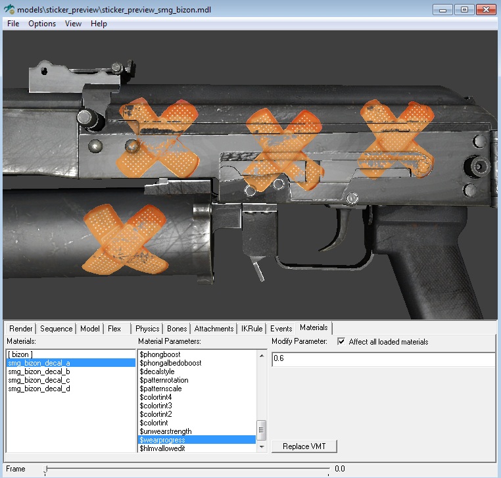This screenshot has width=501, height=478.
Task: Click the Replace VMT button
Action: coord(304,446)
